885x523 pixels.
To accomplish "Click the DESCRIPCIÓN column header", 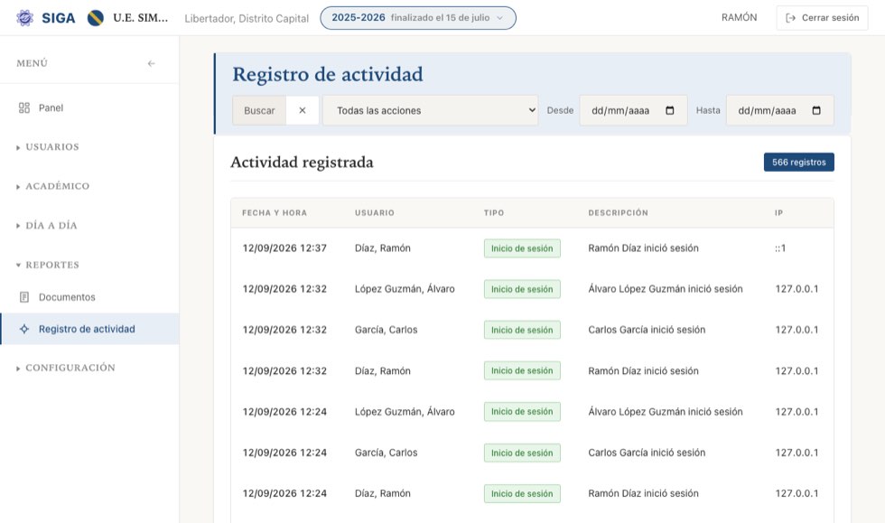I will pos(618,213).
